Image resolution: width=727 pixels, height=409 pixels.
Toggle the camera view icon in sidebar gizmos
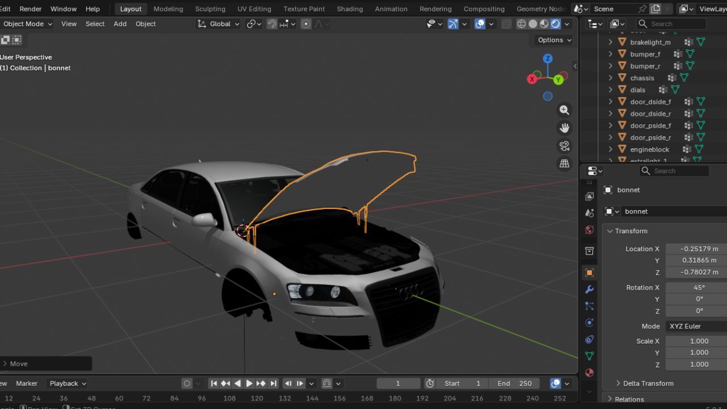tap(565, 146)
